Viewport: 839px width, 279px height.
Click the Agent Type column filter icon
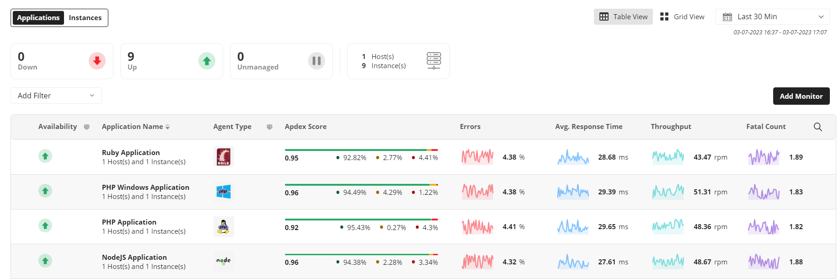(270, 127)
